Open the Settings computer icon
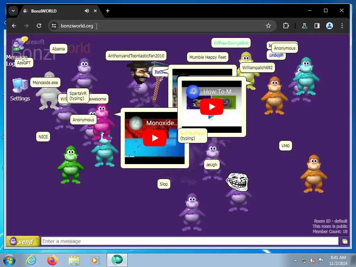 20,86
